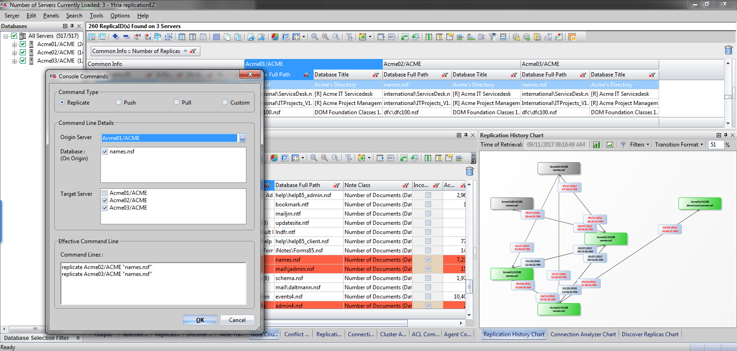Viewport: 737px width, 351px height.
Task: Open the Options menu
Action: point(120,16)
